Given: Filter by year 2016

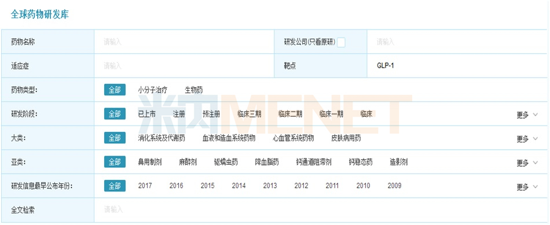Looking at the screenshot, I should [176, 186].
